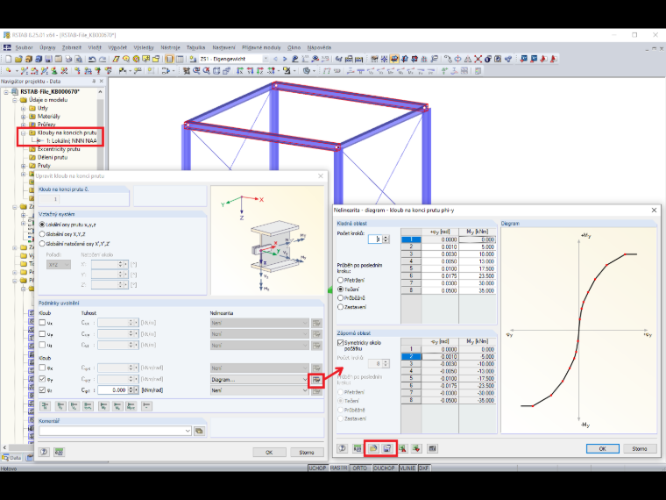The height and width of the screenshot is (500, 666).
Task: Select Přetržení radio in Kladná oblast
Action: coord(340,280)
